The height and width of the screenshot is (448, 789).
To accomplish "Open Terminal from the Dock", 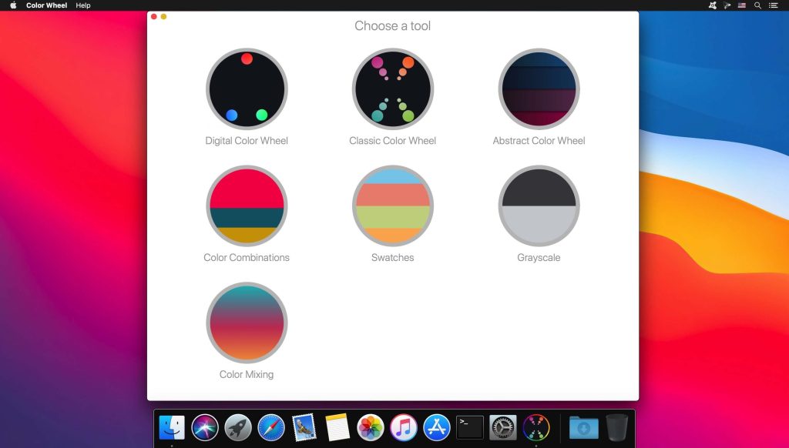I will click(x=469, y=427).
